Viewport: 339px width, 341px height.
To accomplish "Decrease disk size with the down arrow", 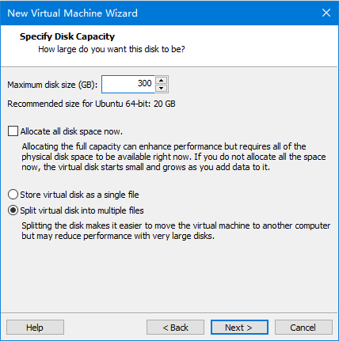I will click(x=162, y=89).
